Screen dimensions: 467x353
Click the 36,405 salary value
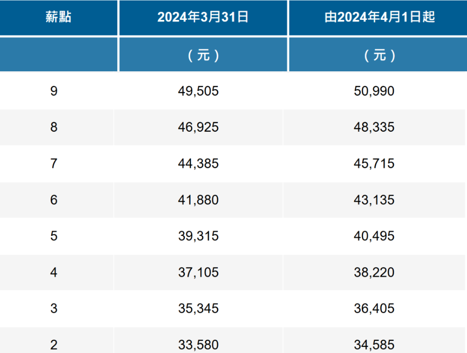click(374, 308)
